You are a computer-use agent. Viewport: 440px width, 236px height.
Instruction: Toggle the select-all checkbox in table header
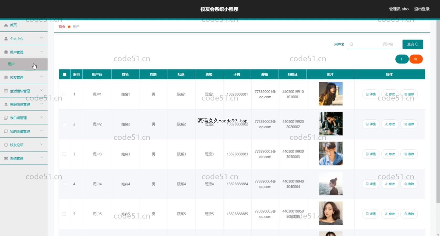click(65, 74)
